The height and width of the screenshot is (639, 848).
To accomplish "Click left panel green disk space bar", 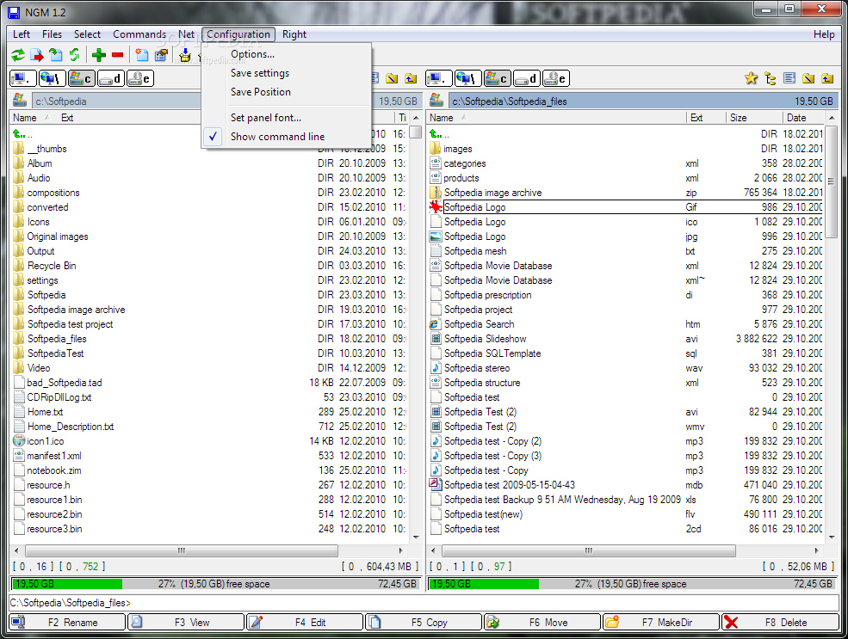I will coord(67,583).
